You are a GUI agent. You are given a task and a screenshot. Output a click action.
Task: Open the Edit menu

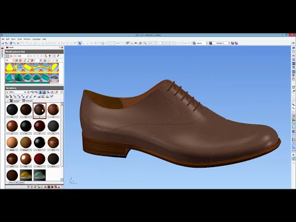pyautogui.click(x=7, y=39)
